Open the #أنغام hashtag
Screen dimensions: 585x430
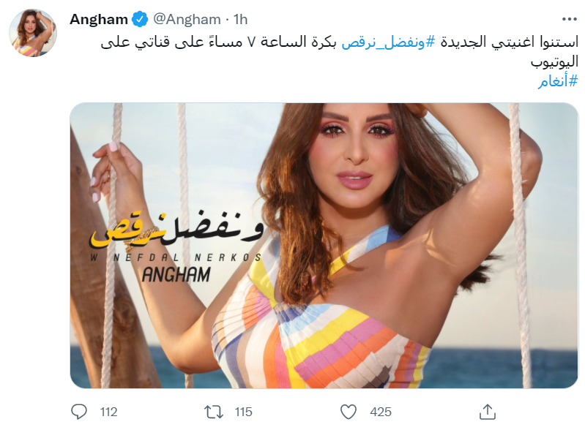point(558,80)
